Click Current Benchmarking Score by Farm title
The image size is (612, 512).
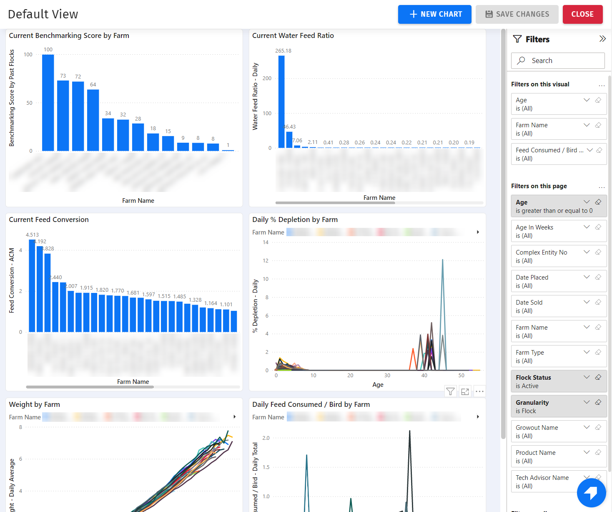coord(69,35)
